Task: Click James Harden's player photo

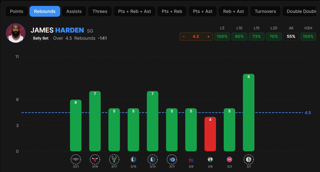Action: point(16,33)
